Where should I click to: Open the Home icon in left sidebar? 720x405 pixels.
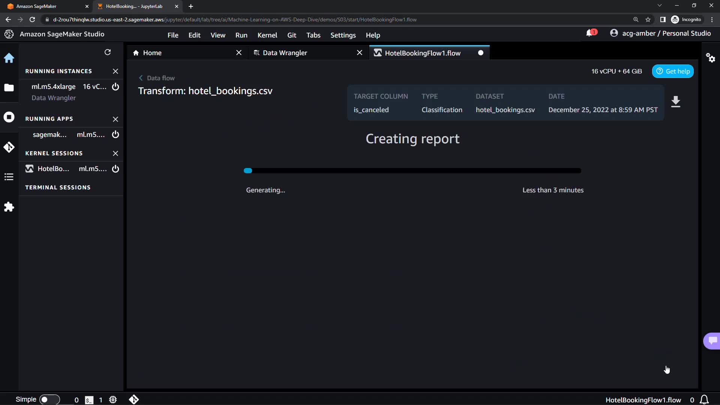point(9,58)
